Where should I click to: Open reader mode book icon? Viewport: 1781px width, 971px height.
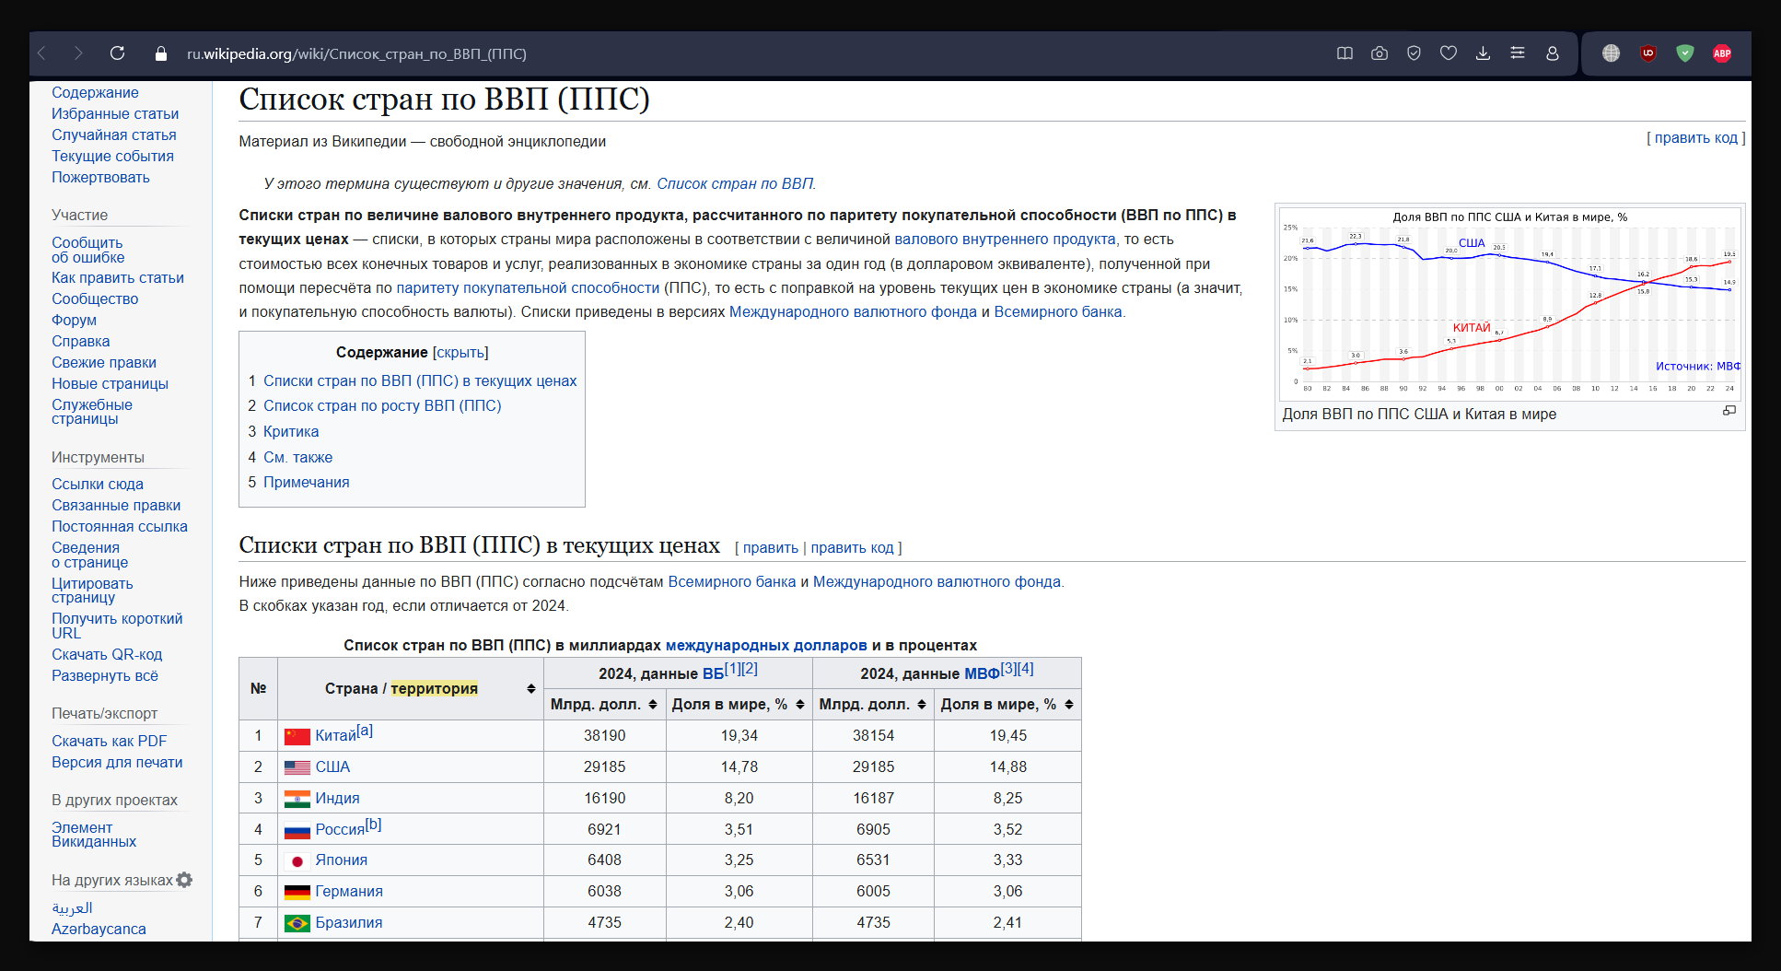click(x=1344, y=53)
